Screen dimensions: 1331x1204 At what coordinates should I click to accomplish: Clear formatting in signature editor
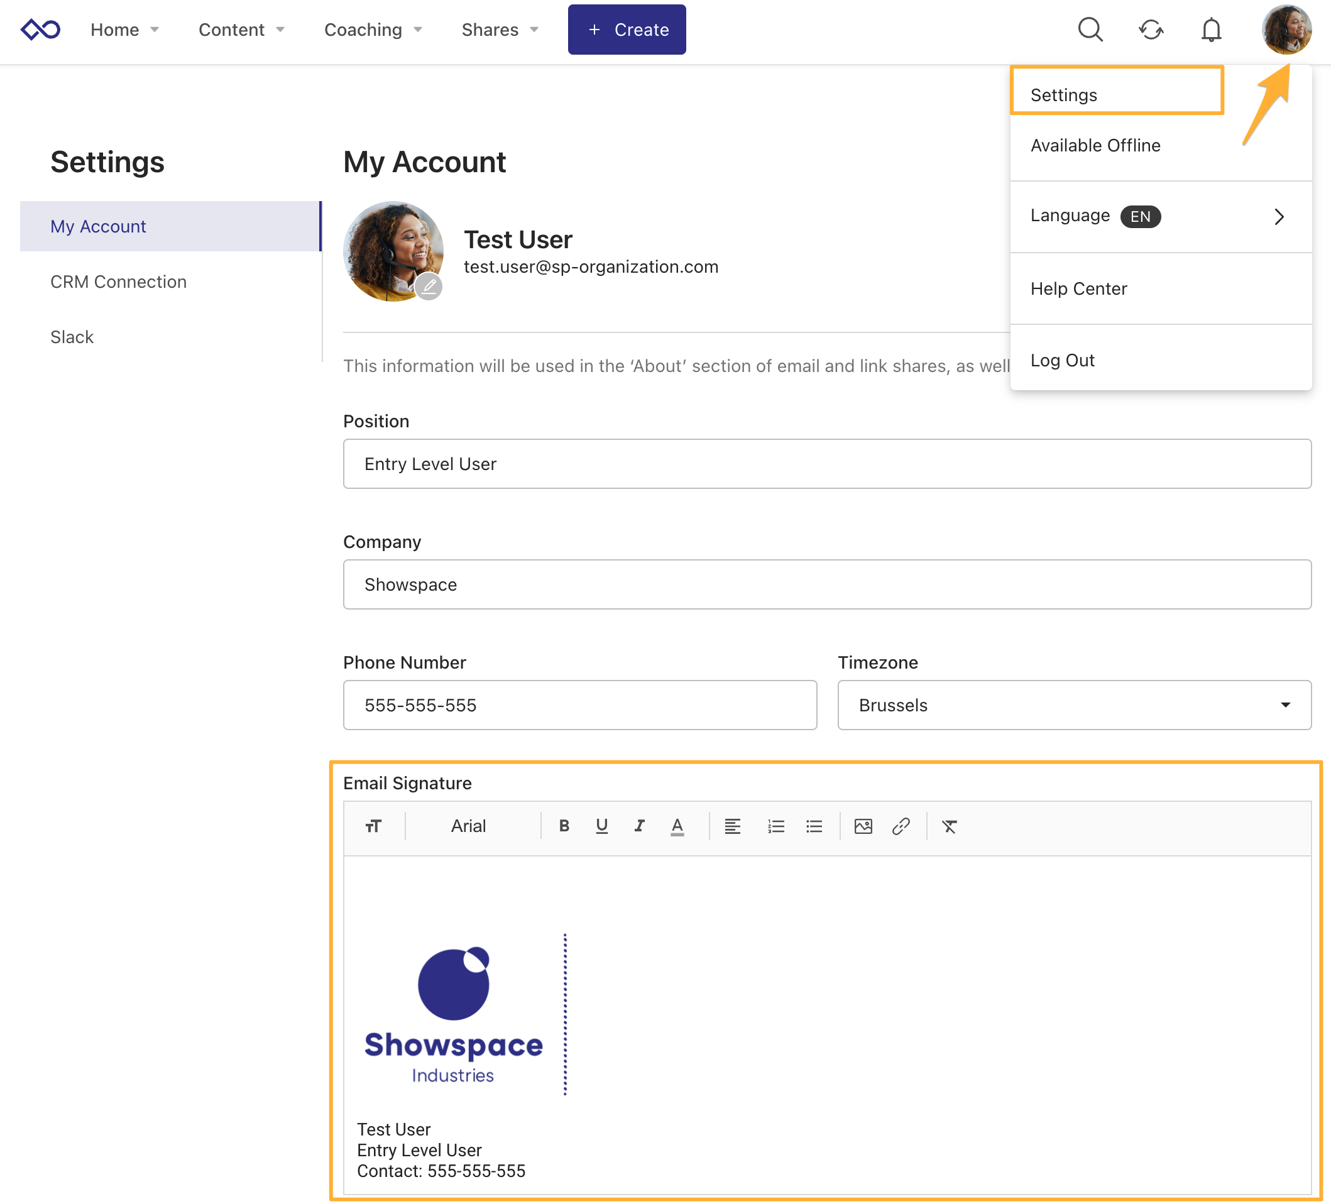pos(950,826)
